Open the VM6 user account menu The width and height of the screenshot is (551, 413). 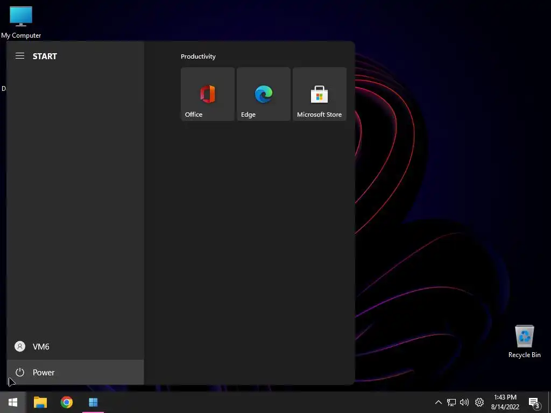pyautogui.click(x=75, y=347)
